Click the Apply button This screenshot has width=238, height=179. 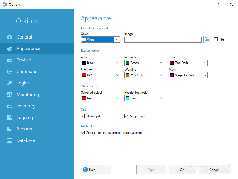click(151, 170)
